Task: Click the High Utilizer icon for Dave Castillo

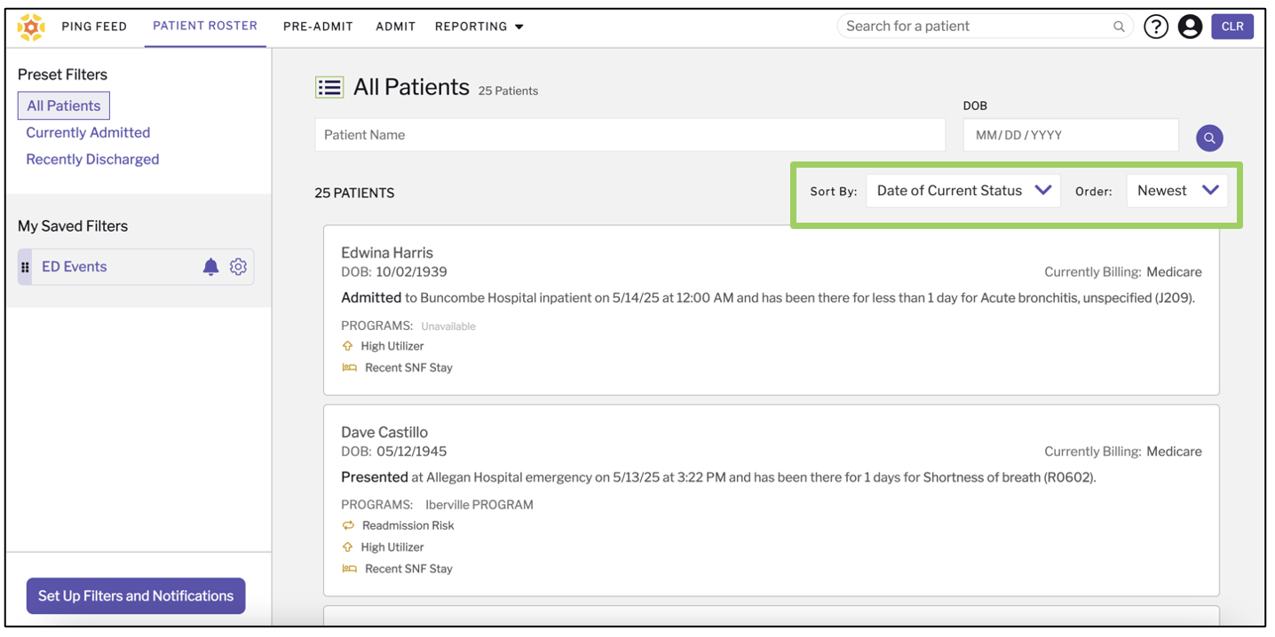Action: coord(347,547)
